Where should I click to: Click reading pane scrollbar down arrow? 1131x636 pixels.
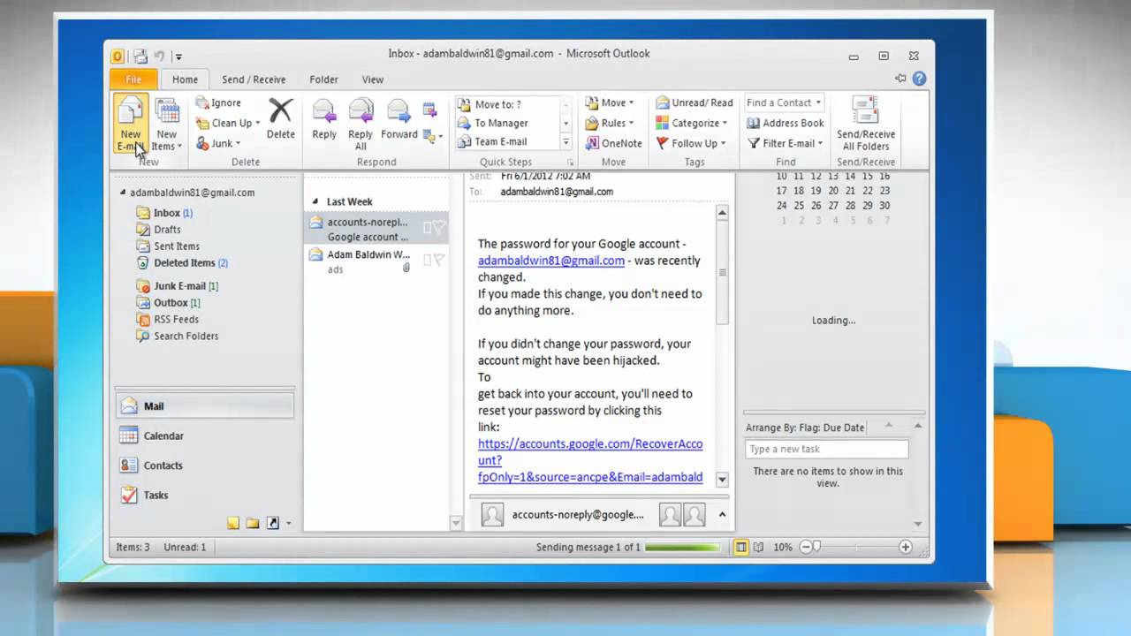coord(722,480)
